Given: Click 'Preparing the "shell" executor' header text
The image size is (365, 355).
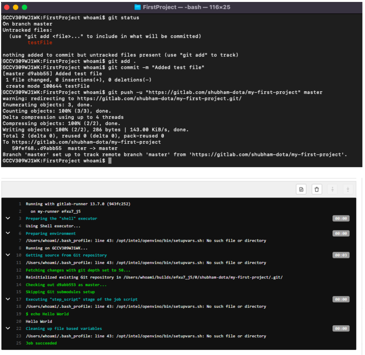Looking at the screenshot, I should pos(61,218).
